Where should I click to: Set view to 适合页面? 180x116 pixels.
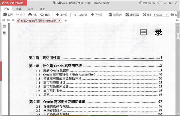(132, 15)
